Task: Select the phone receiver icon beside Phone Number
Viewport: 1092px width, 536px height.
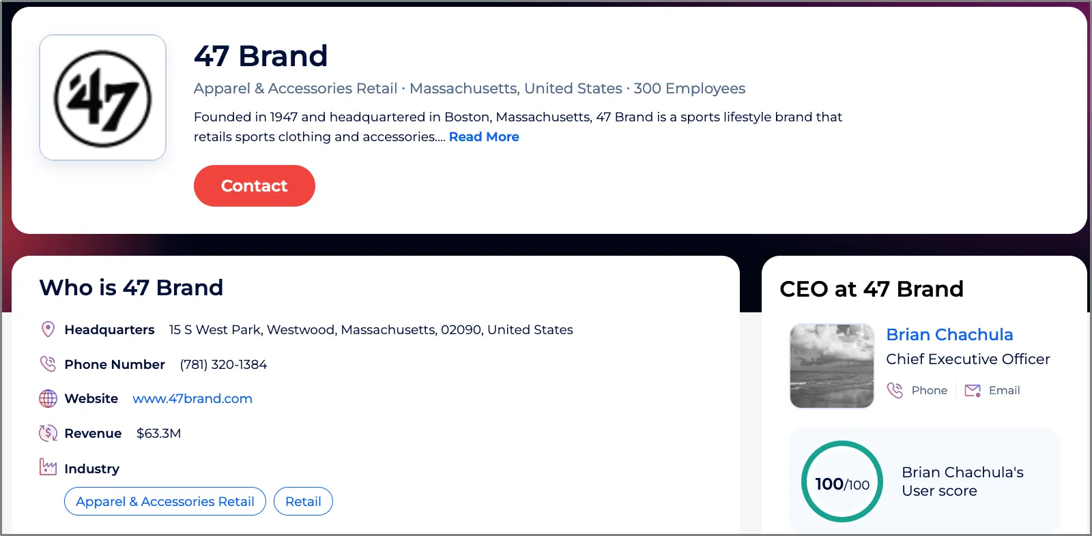Action: [x=47, y=364]
